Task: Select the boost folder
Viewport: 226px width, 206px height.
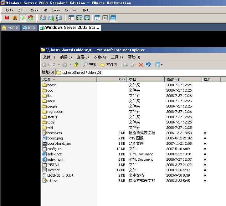Action: coord(49,85)
